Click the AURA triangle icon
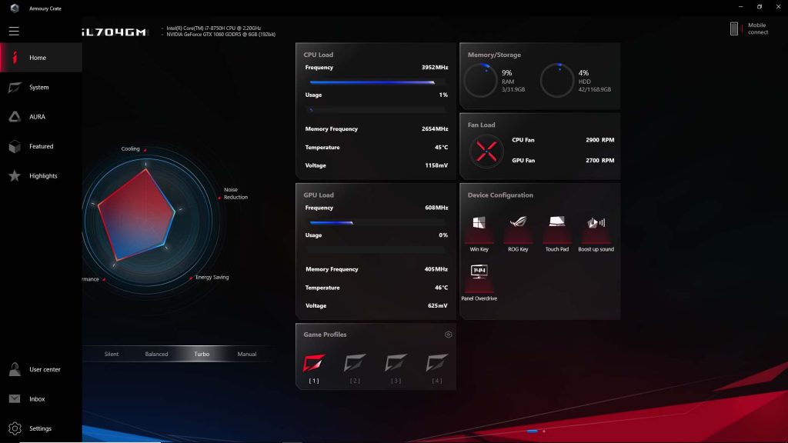 15,117
